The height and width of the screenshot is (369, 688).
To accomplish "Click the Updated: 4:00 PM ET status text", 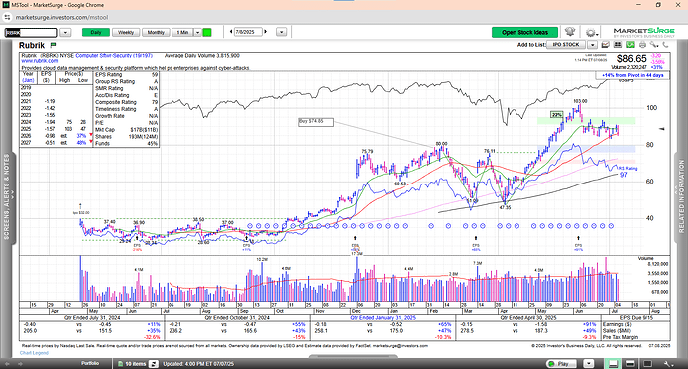I will (x=198, y=364).
